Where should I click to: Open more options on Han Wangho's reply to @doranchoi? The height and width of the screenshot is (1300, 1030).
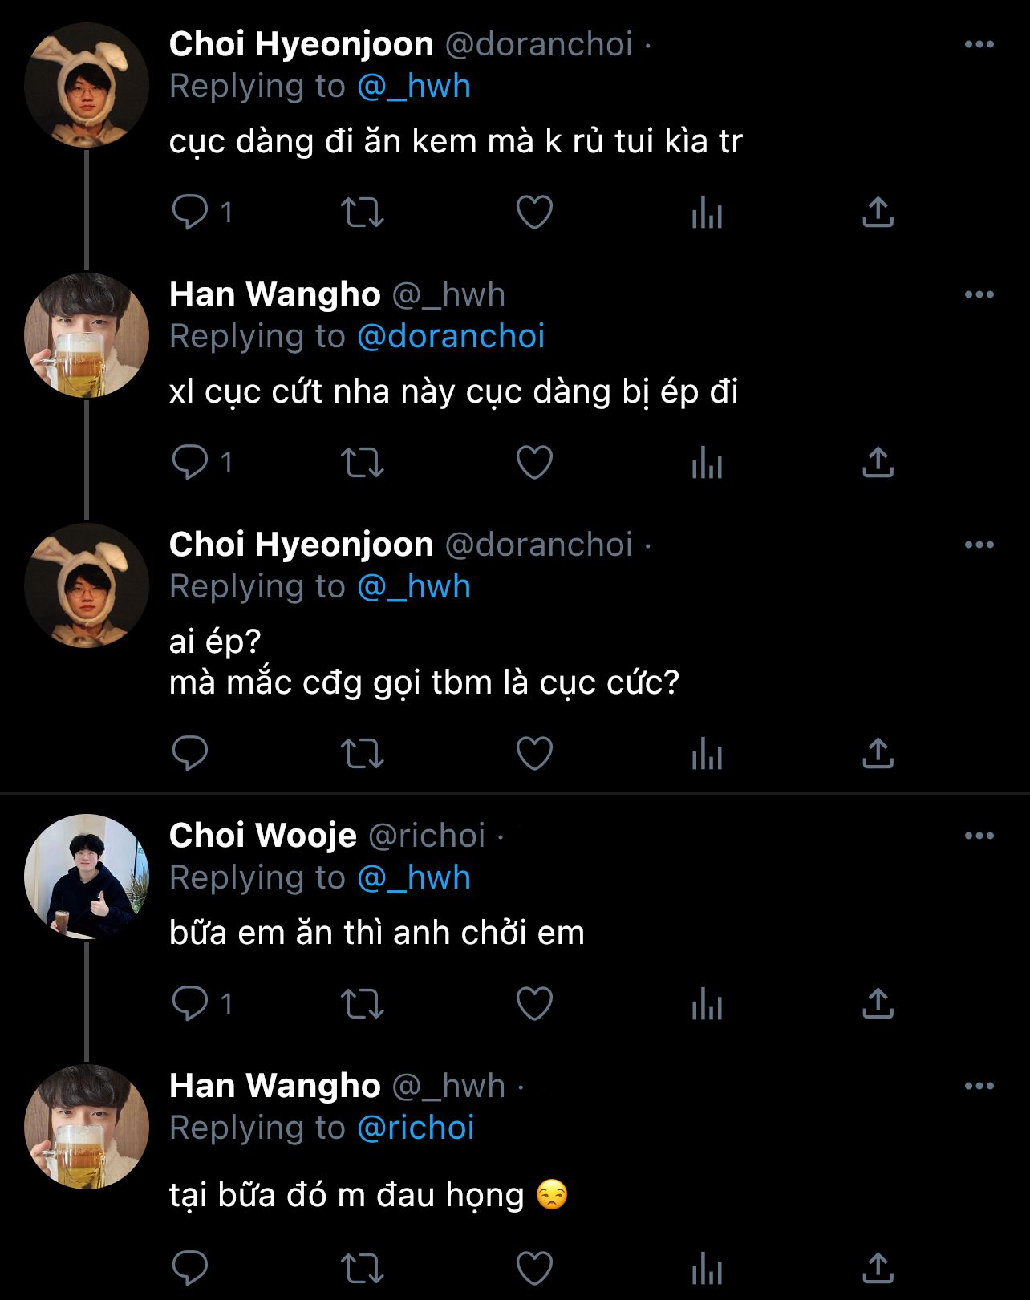coord(979,295)
